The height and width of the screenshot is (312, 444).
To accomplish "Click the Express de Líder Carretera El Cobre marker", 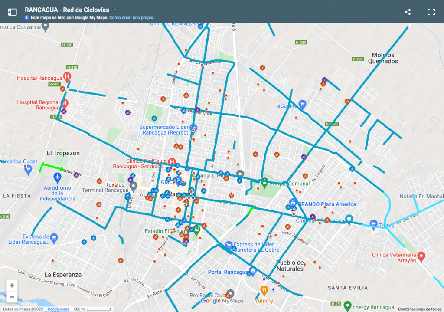I will 230,244.
